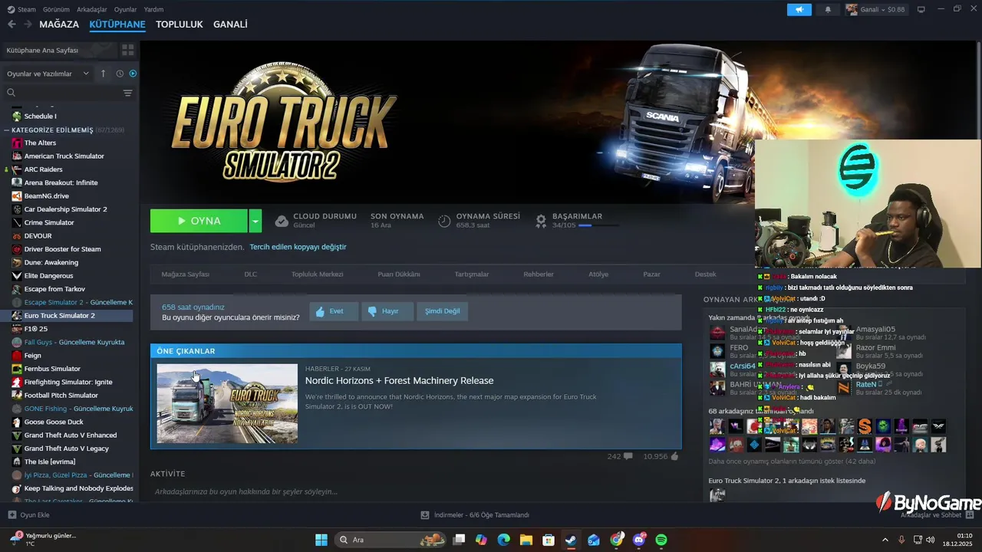This screenshot has width=982, height=552.
Task: Click Nordic Horizons + Forest Machinery headline
Action: 399,380
